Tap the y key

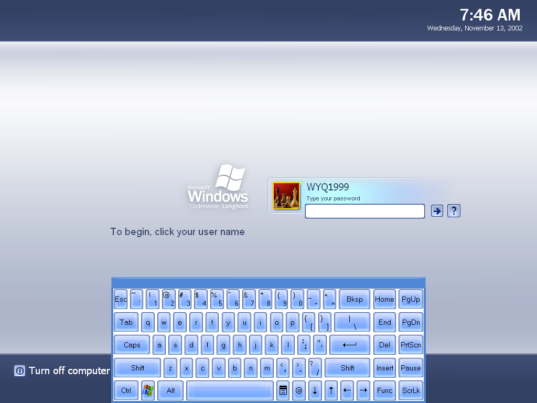pyautogui.click(x=228, y=322)
